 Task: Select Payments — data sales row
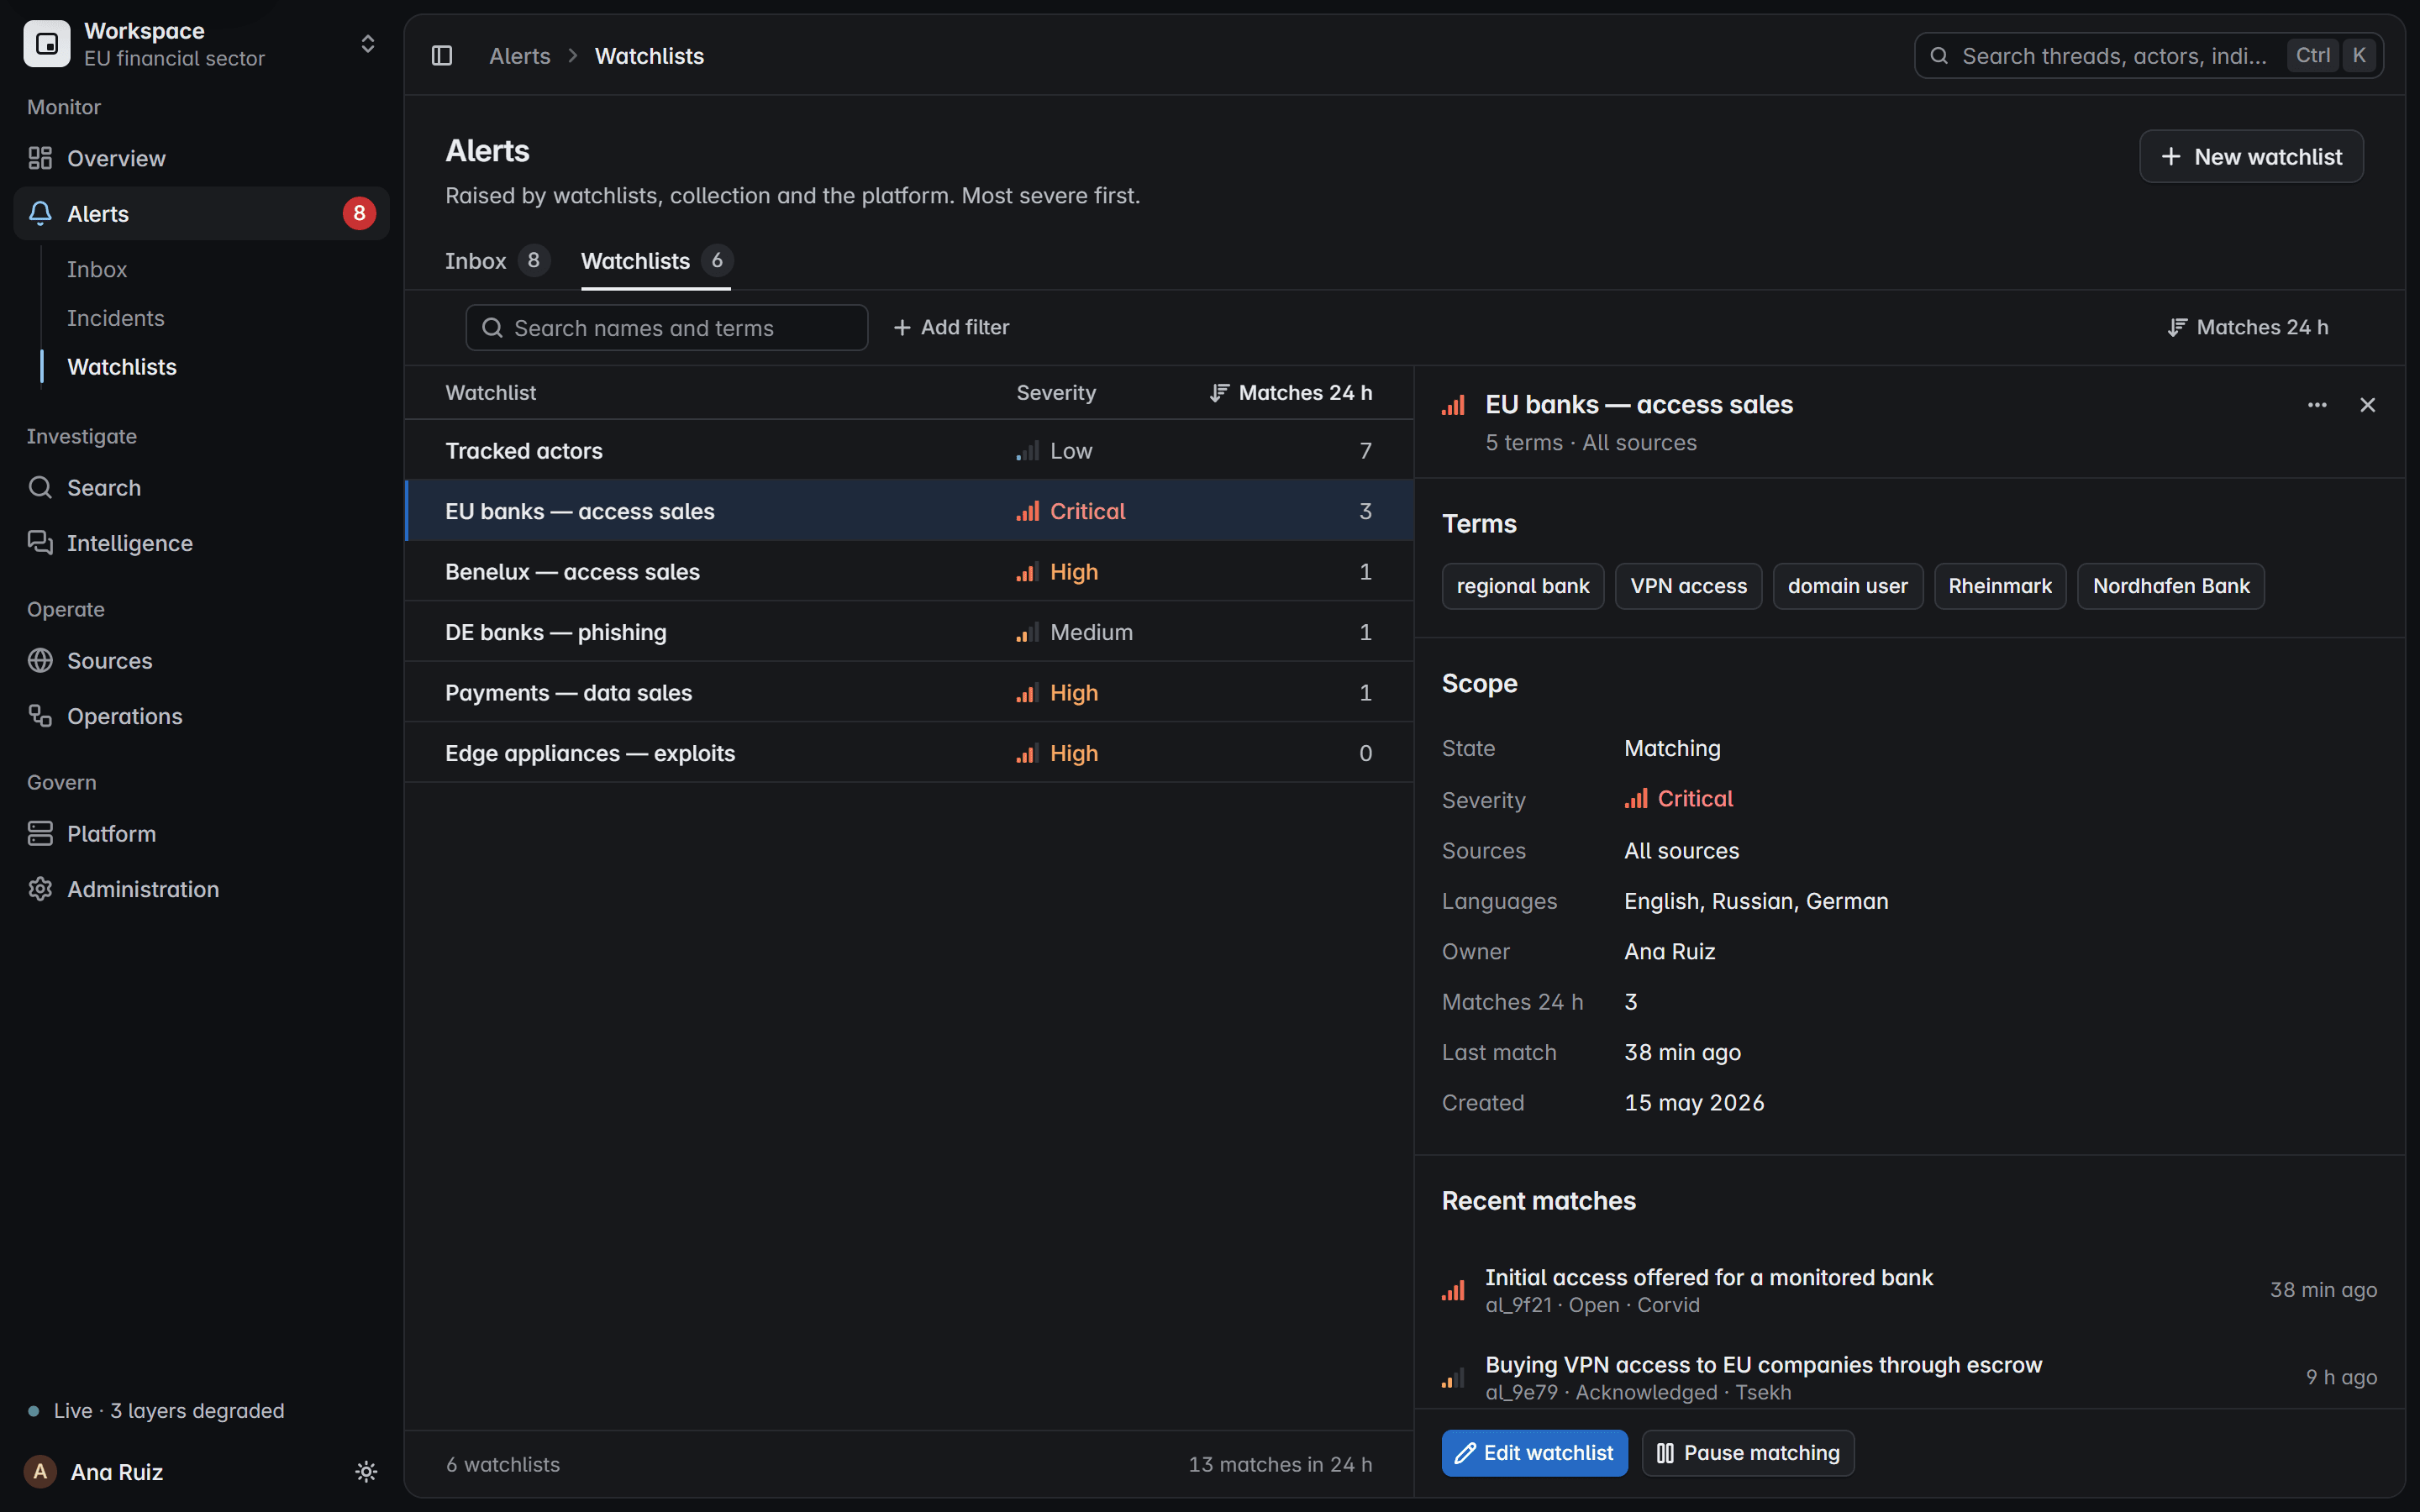[909, 693]
